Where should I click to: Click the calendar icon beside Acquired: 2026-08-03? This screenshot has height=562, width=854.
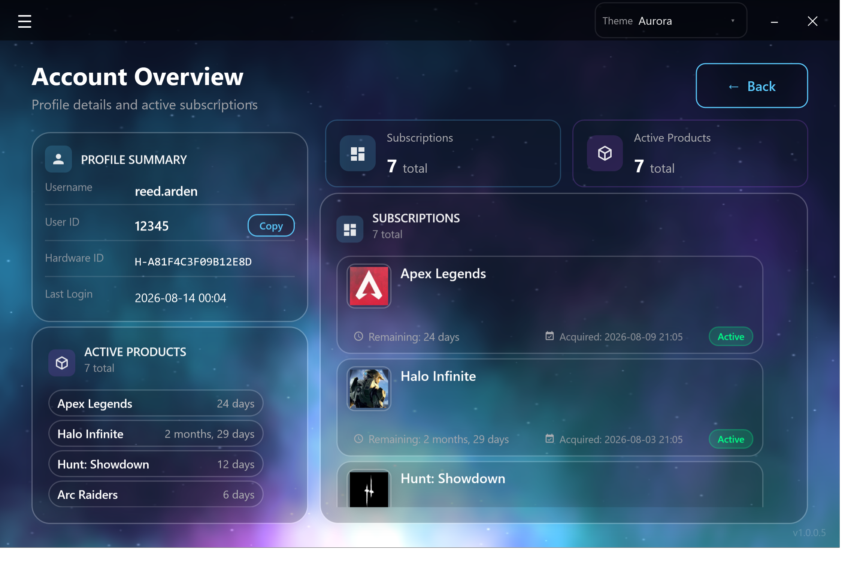point(549,438)
